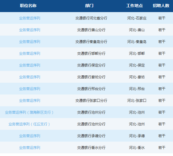Select the 河北-石家庄 location cell
Viewport: 173px width, 156px height.
pos(137,18)
